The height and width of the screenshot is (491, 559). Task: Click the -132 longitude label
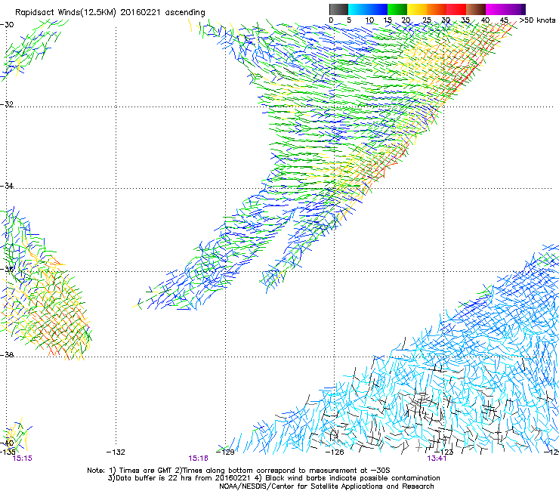click(116, 452)
